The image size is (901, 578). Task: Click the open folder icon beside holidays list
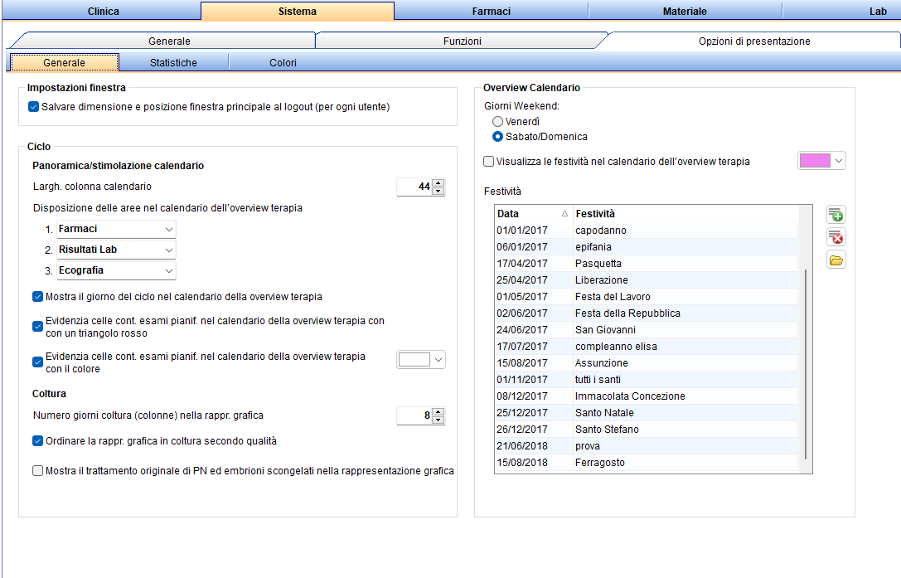coord(836,260)
